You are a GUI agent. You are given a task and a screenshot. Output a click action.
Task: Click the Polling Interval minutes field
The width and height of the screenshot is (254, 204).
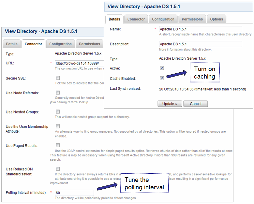coord(74,193)
